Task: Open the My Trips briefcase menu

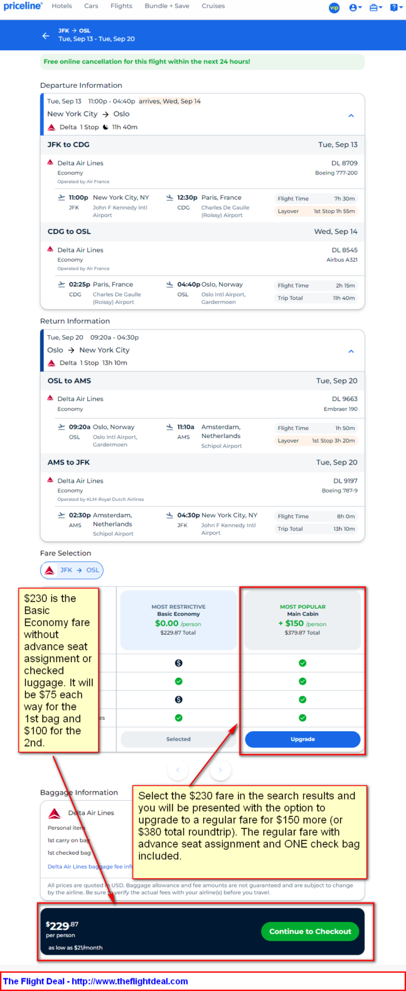Action: click(x=375, y=8)
